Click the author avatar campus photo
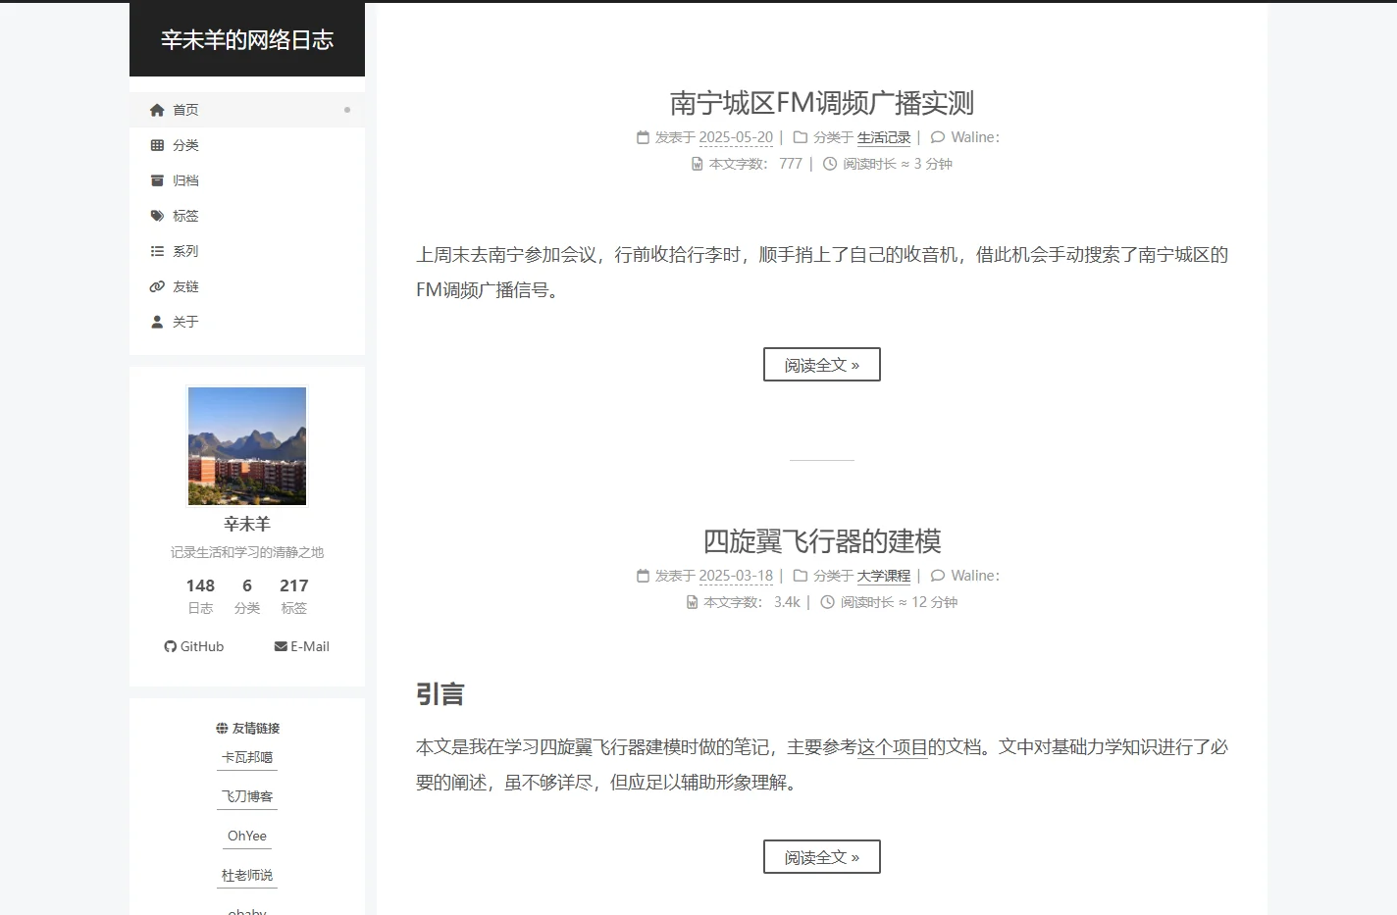This screenshot has height=915, width=1397. click(247, 446)
